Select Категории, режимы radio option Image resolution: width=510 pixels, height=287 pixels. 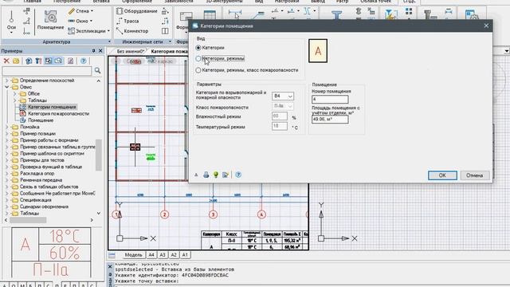click(x=198, y=58)
